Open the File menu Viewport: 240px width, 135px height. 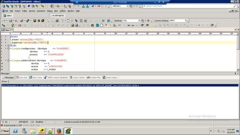tap(7, 11)
